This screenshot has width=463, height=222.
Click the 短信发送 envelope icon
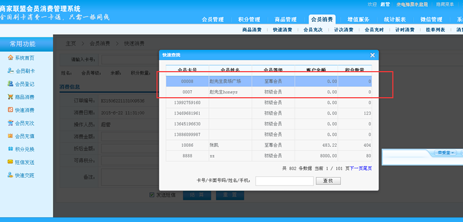[x=10, y=162]
